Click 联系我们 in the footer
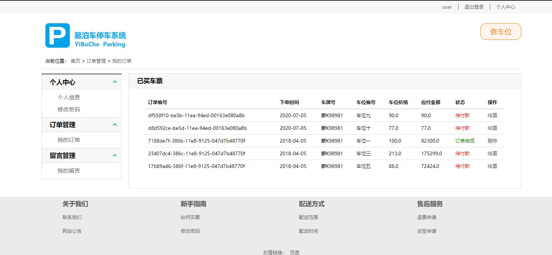This screenshot has width=552, height=255. click(x=72, y=217)
